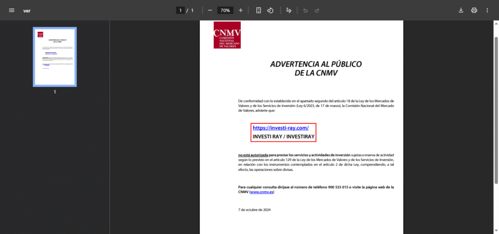This screenshot has height=234, width=499.
Task: Click the undo arrow icon
Action: coord(306,11)
